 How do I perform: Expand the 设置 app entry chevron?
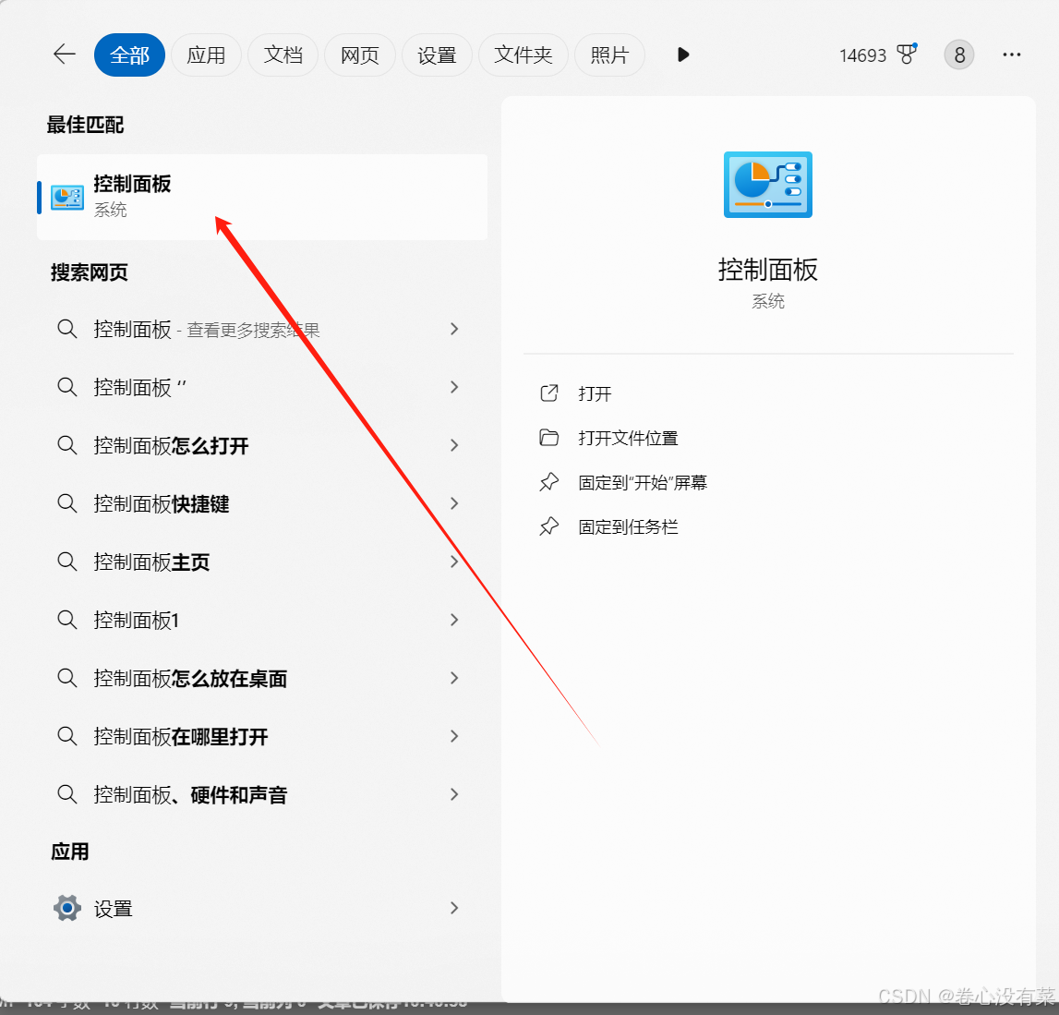[453, 908]
